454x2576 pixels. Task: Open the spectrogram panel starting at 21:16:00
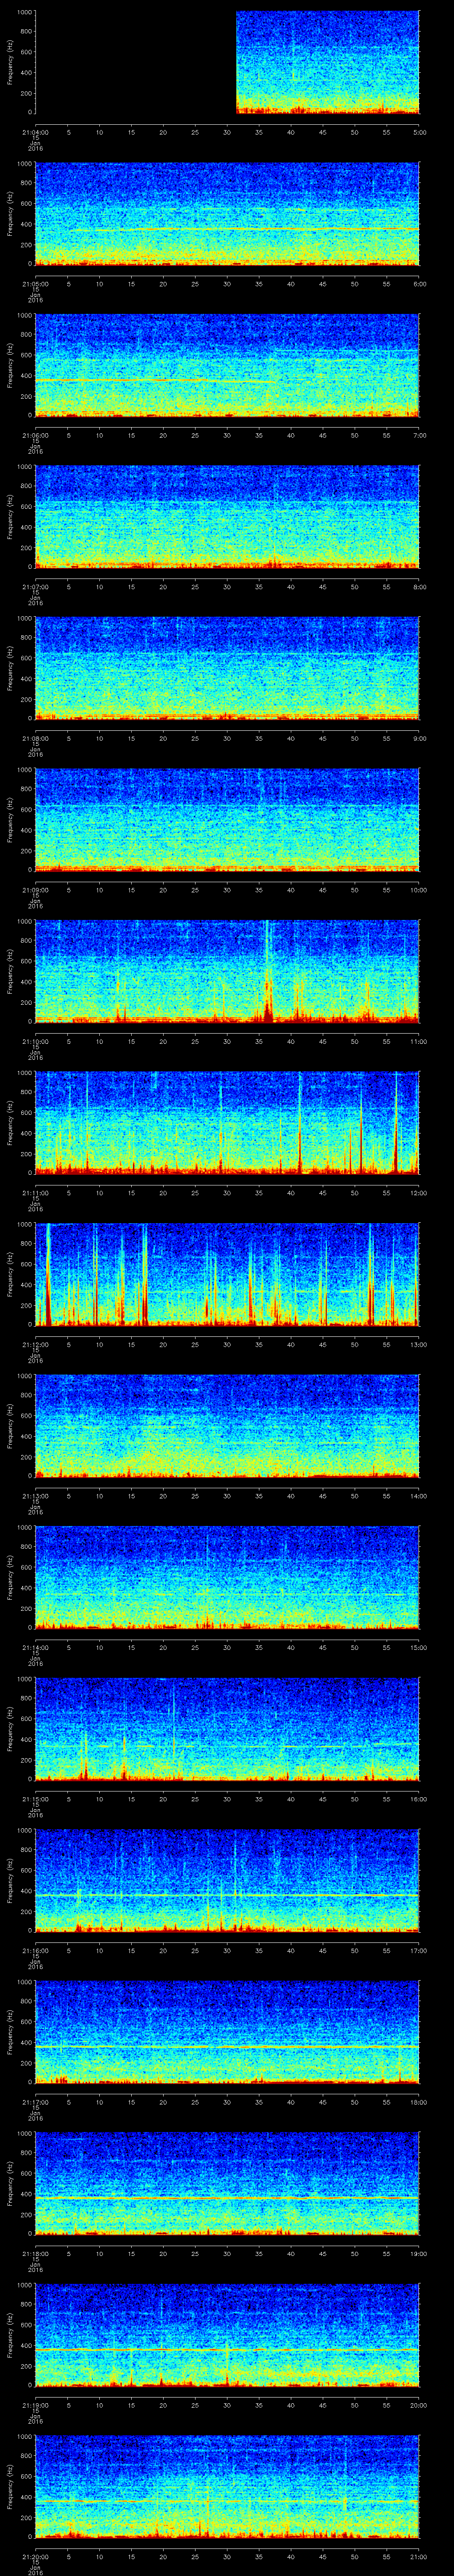pos(227,1880)
